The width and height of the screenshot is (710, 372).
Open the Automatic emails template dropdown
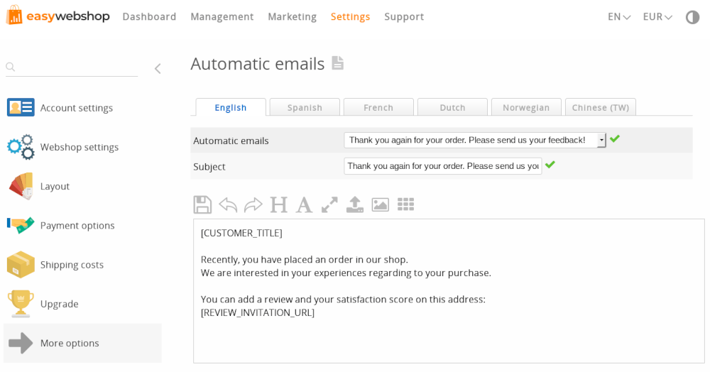click(x=475, y=141)
